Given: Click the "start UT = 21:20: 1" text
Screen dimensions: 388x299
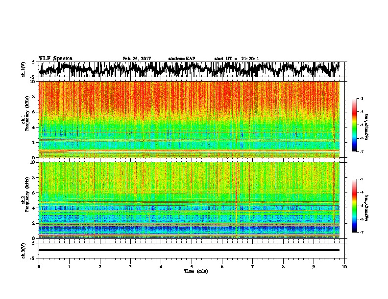Looking at the screenshot, I should pos(237,59).
